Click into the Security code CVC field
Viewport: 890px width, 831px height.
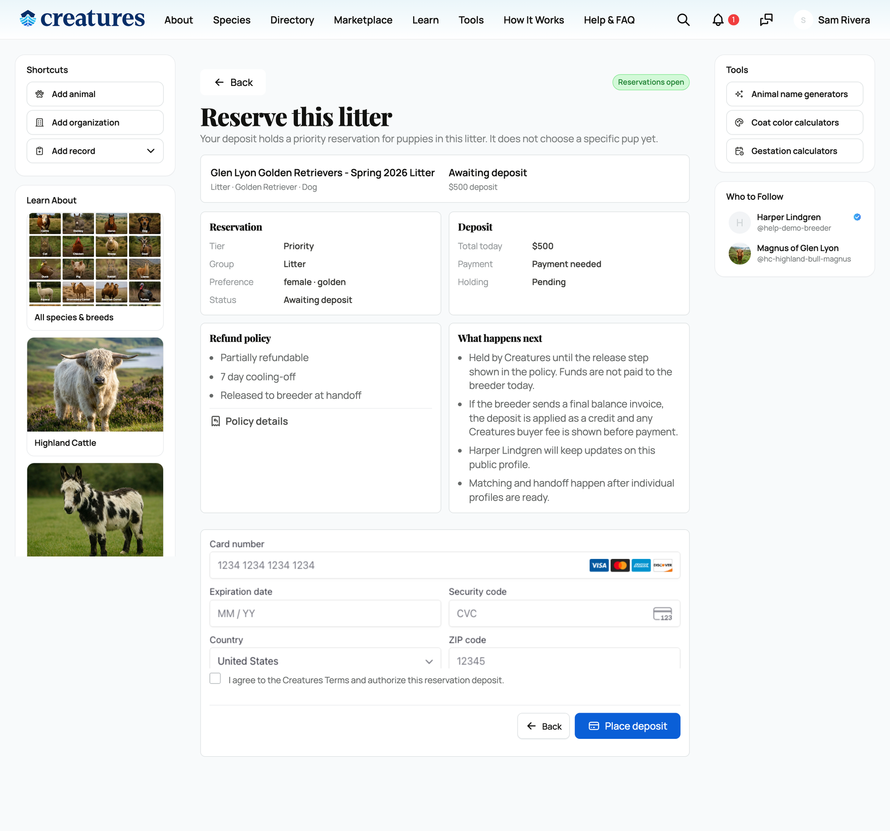(564, 614)
